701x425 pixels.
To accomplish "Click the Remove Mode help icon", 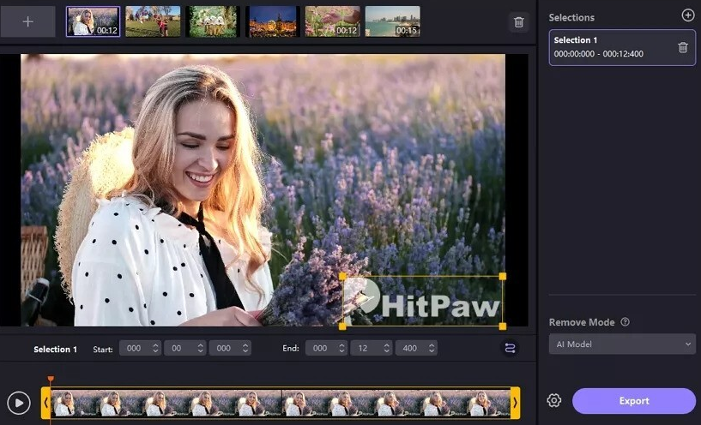I will (x=625, y=321).
